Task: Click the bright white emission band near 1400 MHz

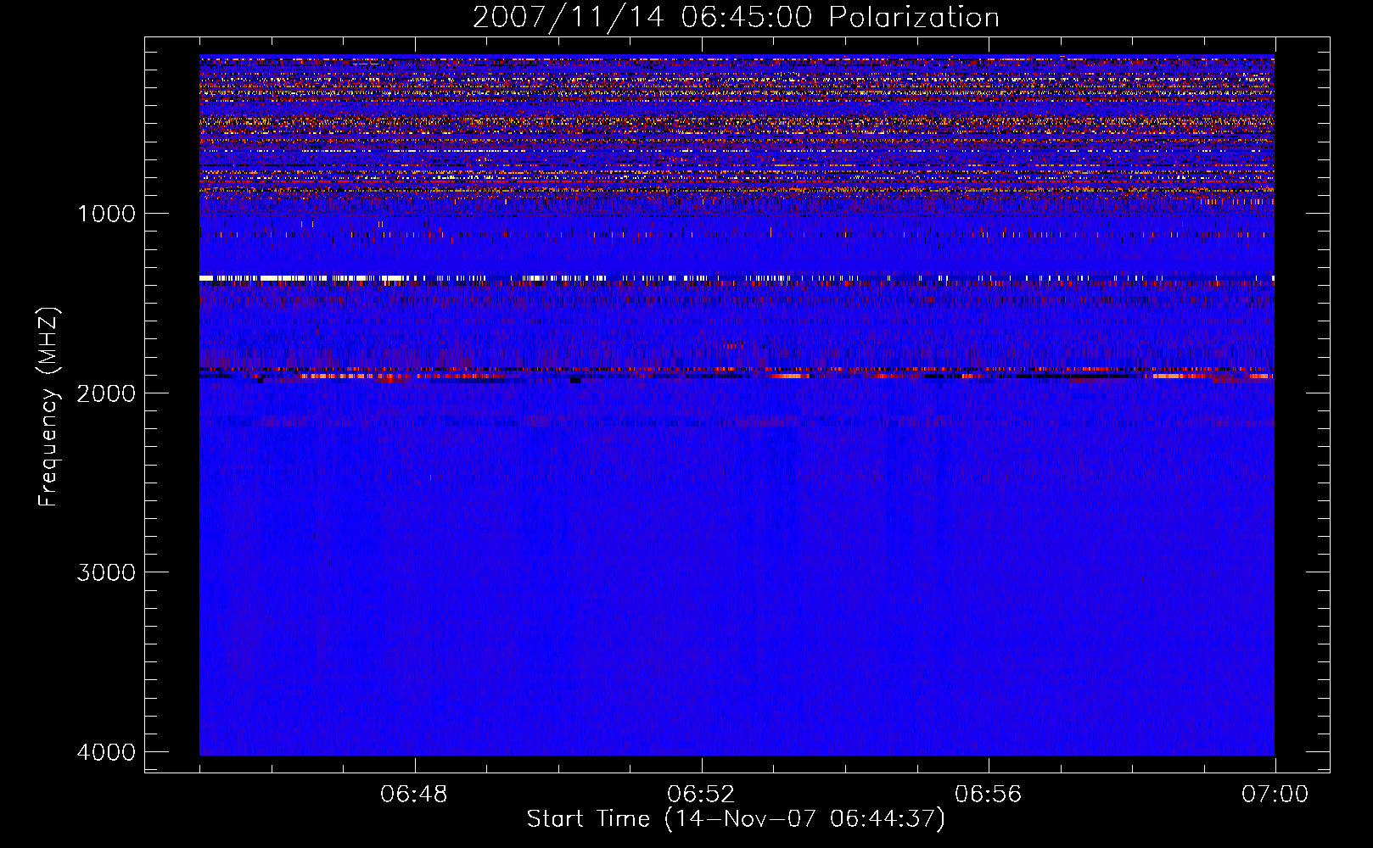Action: [737, 278]
